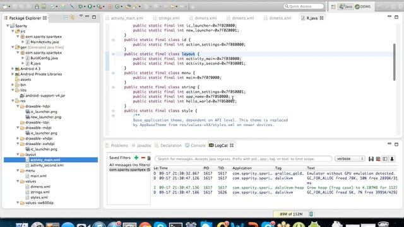404x227 pixels.
Task: Remove the selected LogCat filter
Action: [x=143, y=158]
